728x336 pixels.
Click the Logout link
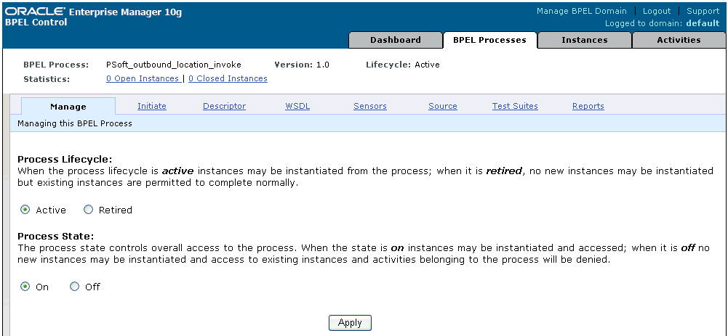[657, 11]
